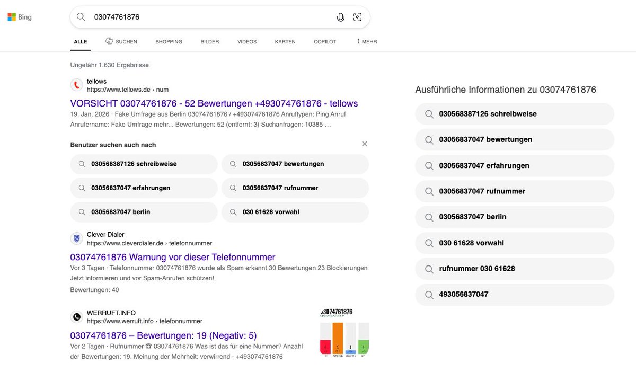636x372 pixels.
Task: Expand the MEHR menu
Action: [366, 42]
